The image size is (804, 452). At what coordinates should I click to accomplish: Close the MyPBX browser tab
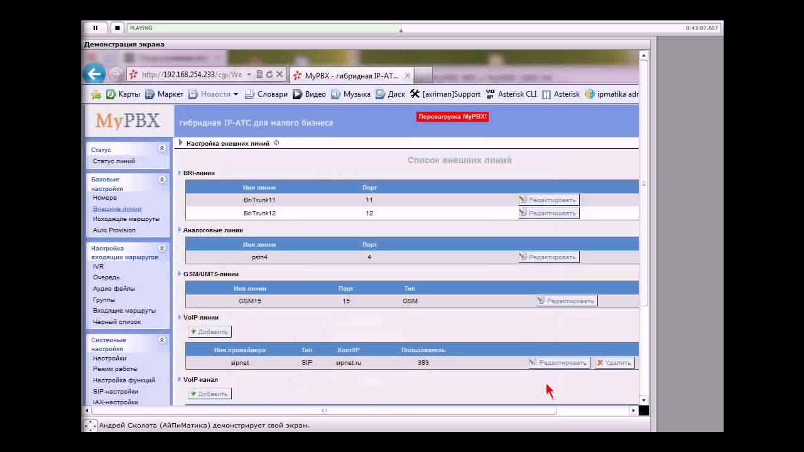pyautogui.click(x=408, y=75)
